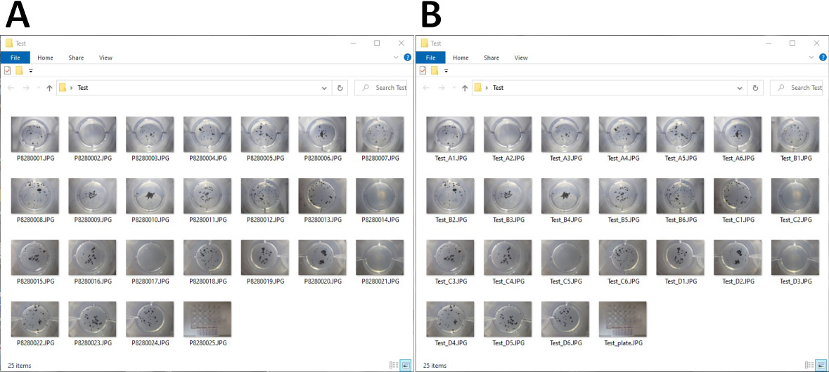
Task: Click the folder icon in window A title bar
Action: [9, 44]
